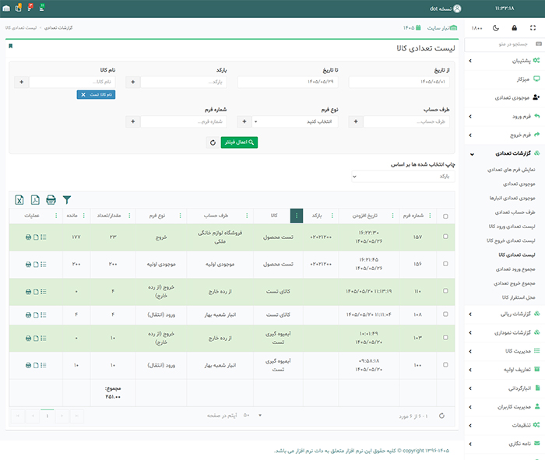Show details list for row 100
This screenshot has width=545, height=460.
click(44, 365)
